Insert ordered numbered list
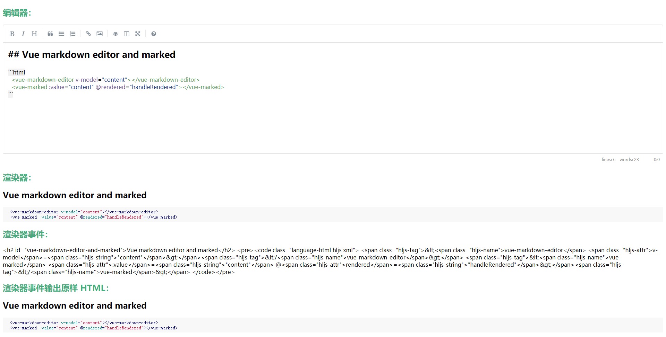Image resolution: width=666 pixels, height=337 pixels. (x=72, y=34)
